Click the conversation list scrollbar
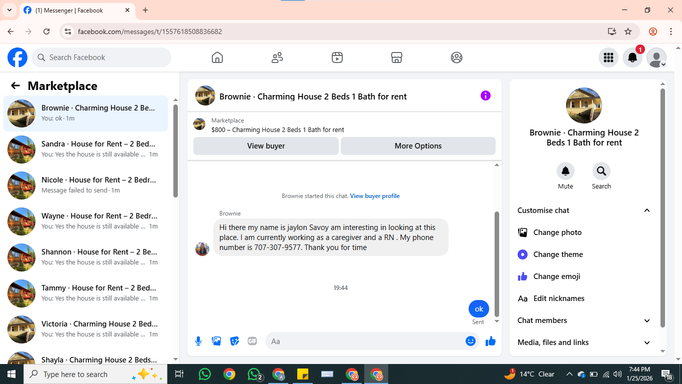 tap(175, 150)
